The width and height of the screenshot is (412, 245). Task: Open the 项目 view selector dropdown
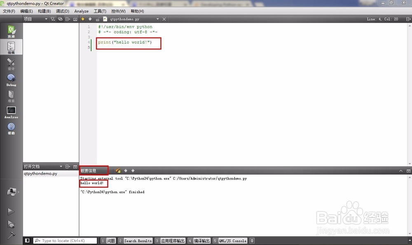click(x=36, y=19)
